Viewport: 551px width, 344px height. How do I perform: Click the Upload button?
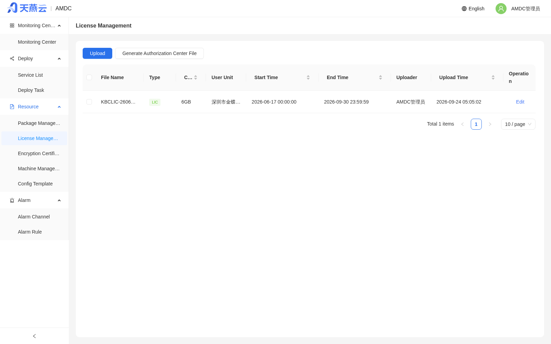pyautogui.click(x=97, y=53)
